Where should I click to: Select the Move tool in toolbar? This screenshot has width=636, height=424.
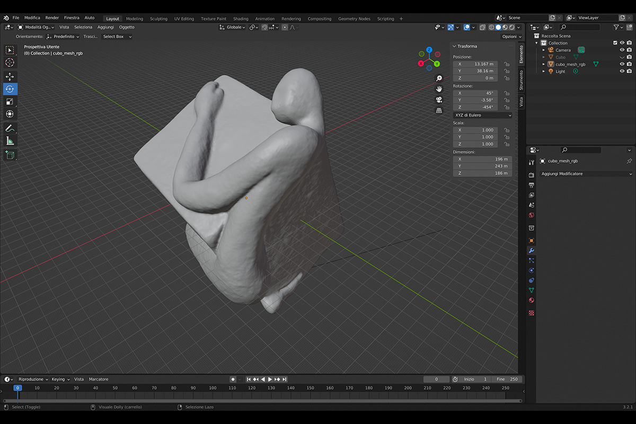point(10,76)
